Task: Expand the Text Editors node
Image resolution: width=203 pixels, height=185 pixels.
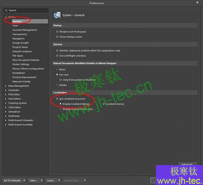Action: 6,99
